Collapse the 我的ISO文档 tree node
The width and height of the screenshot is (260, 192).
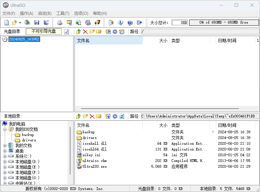[5, 129]
